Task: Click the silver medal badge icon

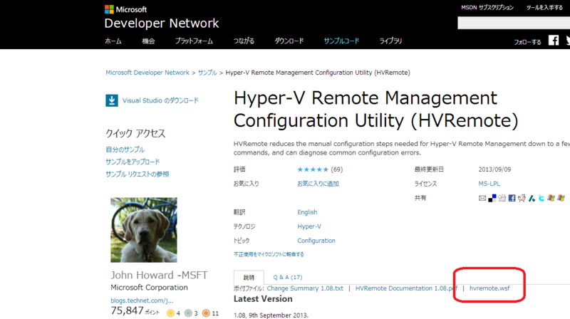Action: click(188, 313)
